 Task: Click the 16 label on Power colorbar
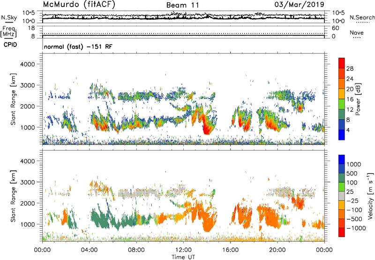pos(350,99)
